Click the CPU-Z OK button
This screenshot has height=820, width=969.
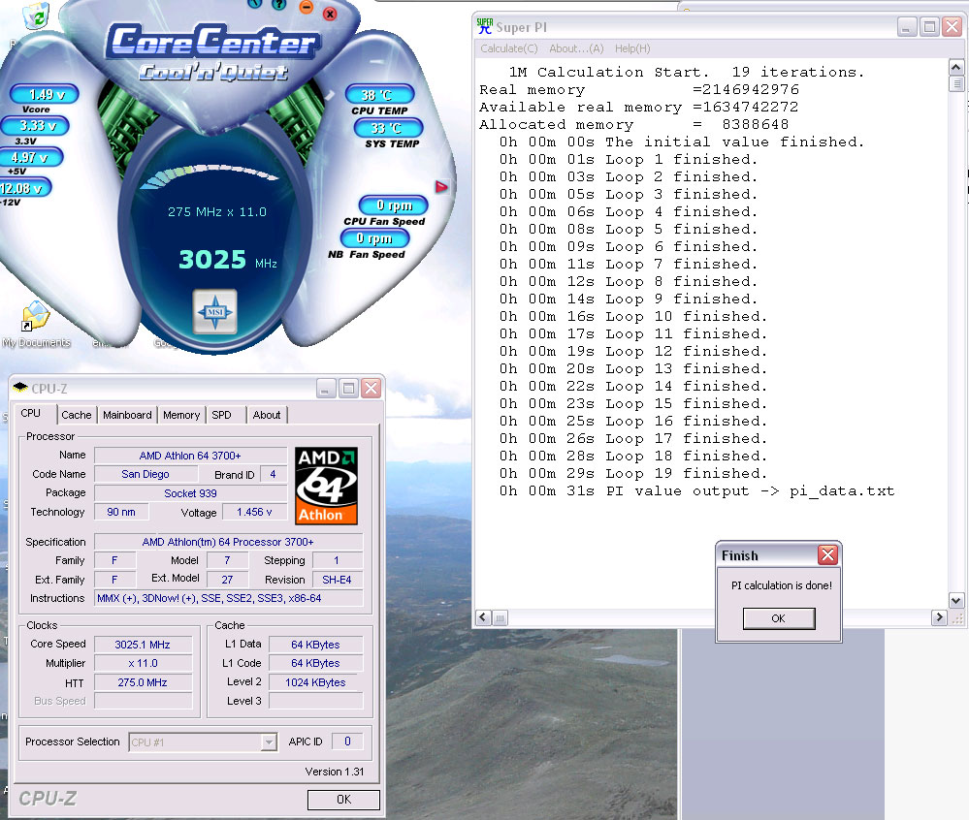pos(343,800)
